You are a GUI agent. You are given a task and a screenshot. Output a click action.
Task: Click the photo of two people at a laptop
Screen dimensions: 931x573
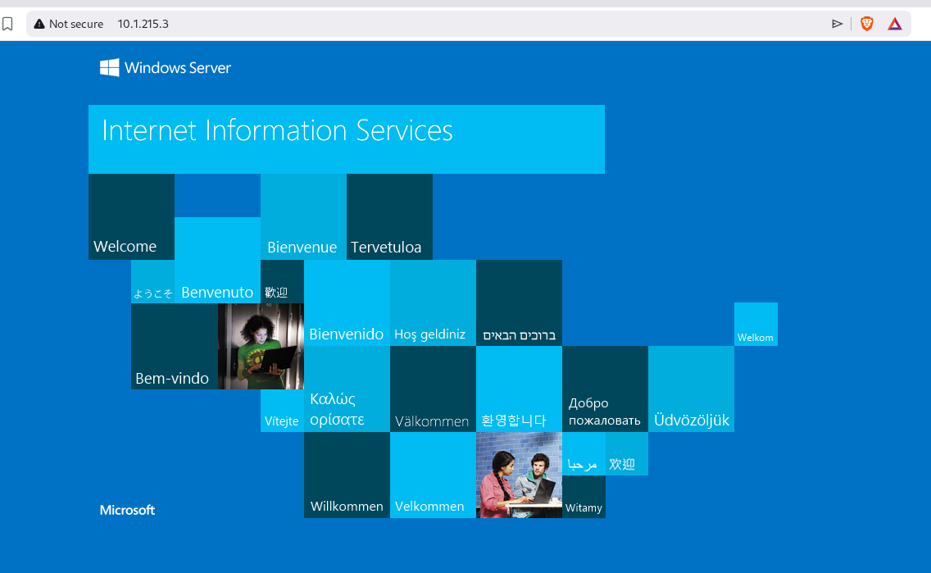click(x=519, y=475)
